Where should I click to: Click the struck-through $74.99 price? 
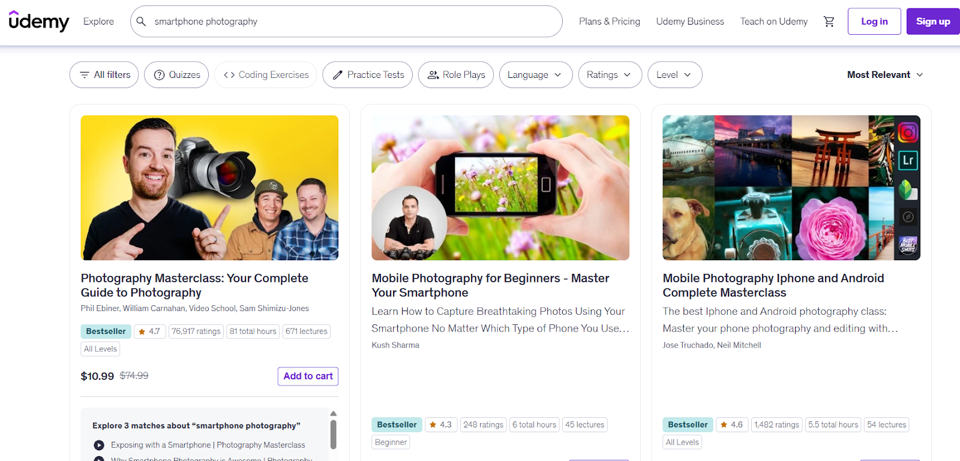[x=134, y=376]
